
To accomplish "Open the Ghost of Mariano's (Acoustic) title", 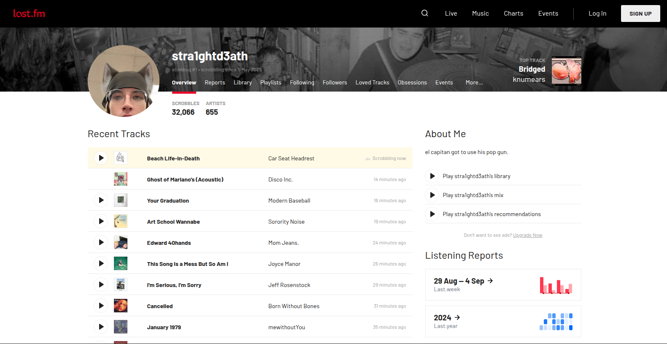I will click(185, 179).
